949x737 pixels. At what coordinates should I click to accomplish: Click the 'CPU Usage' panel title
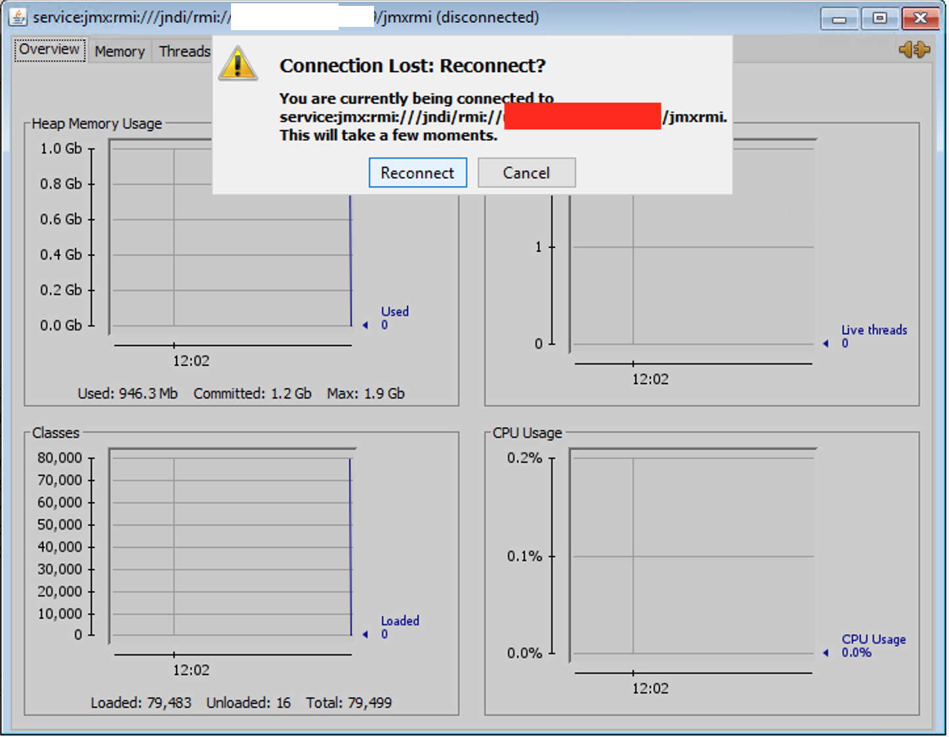point(528,433)
